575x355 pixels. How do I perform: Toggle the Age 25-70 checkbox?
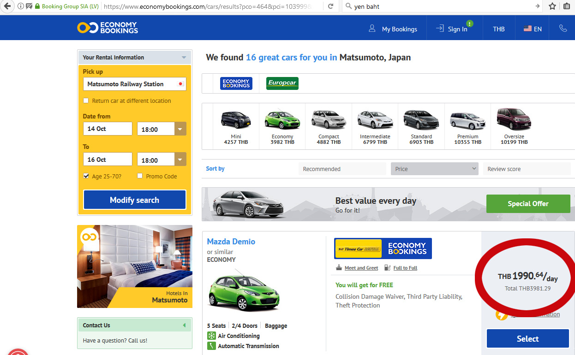click(86, 176)
